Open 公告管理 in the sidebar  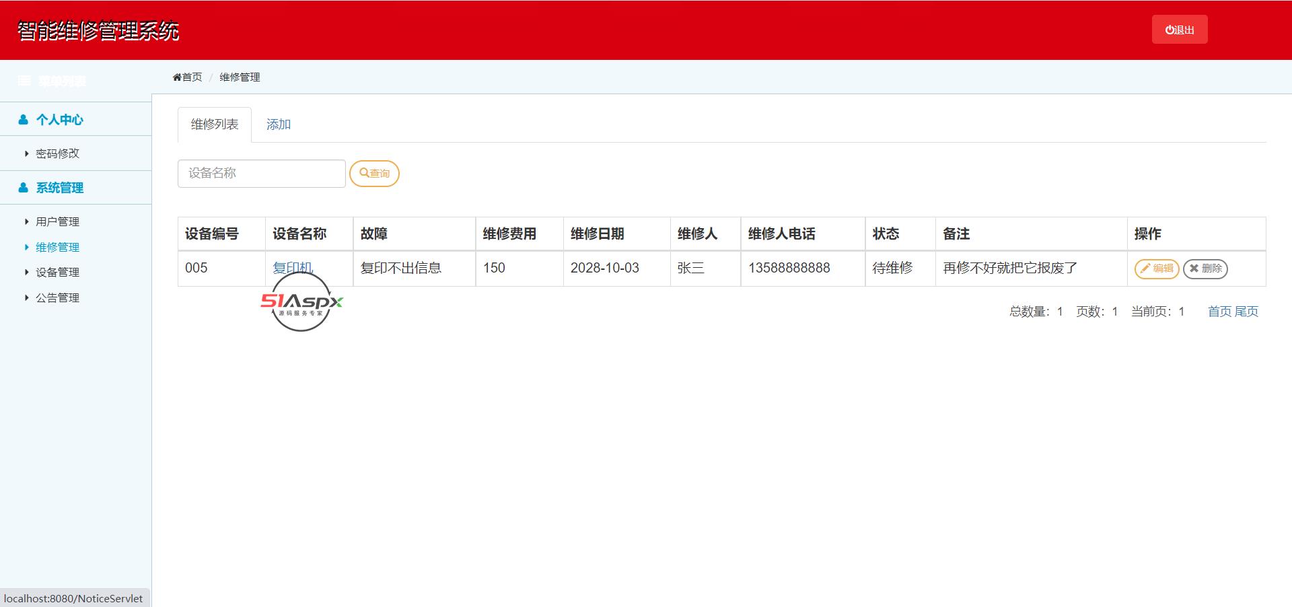(57, 297)
